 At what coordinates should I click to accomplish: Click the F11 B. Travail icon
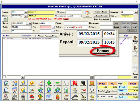[23, 90]
